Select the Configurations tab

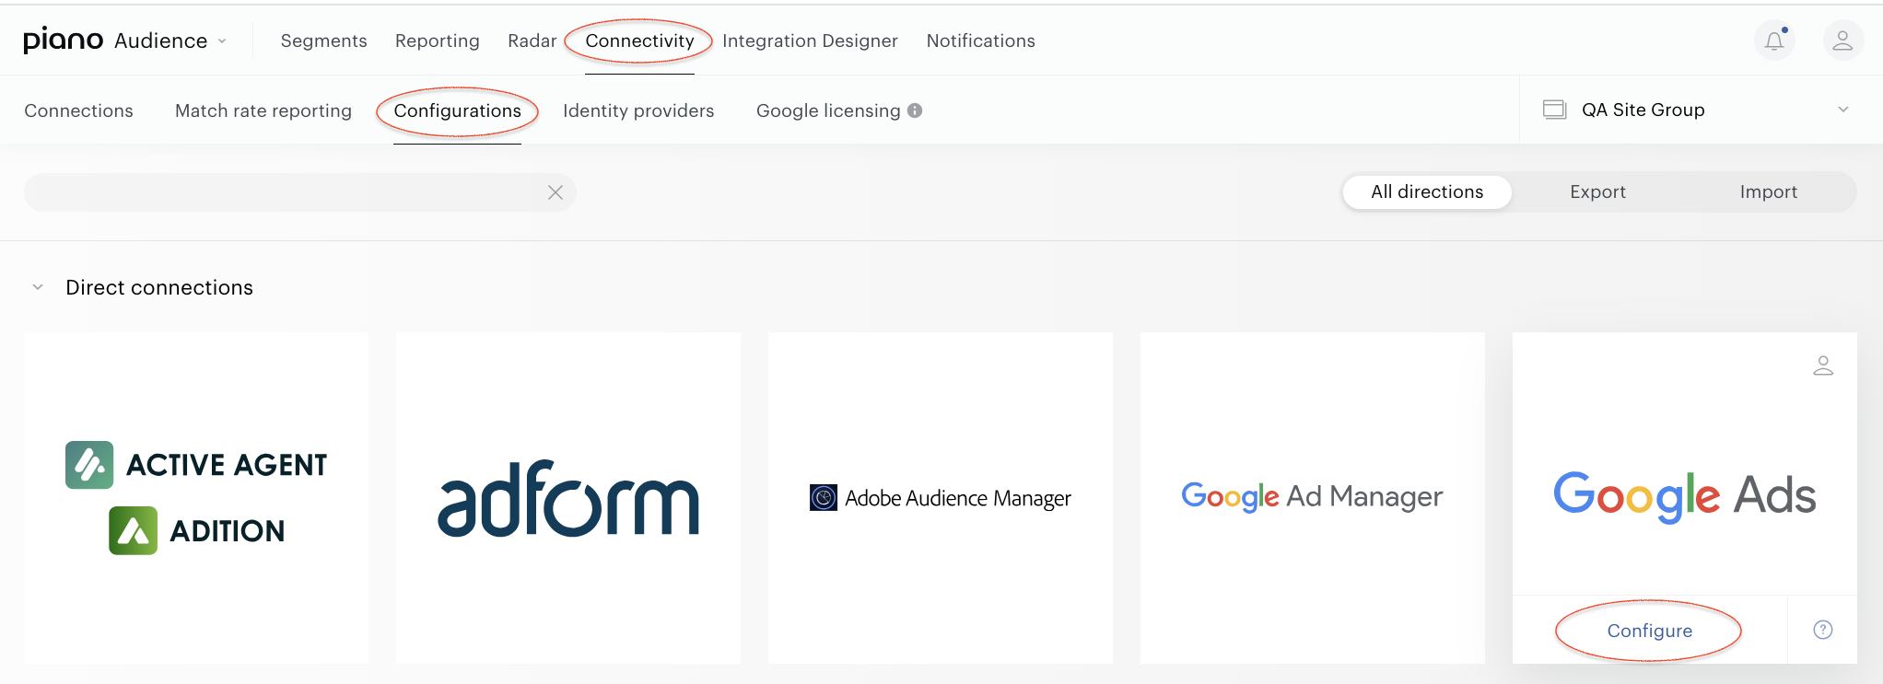457,110
